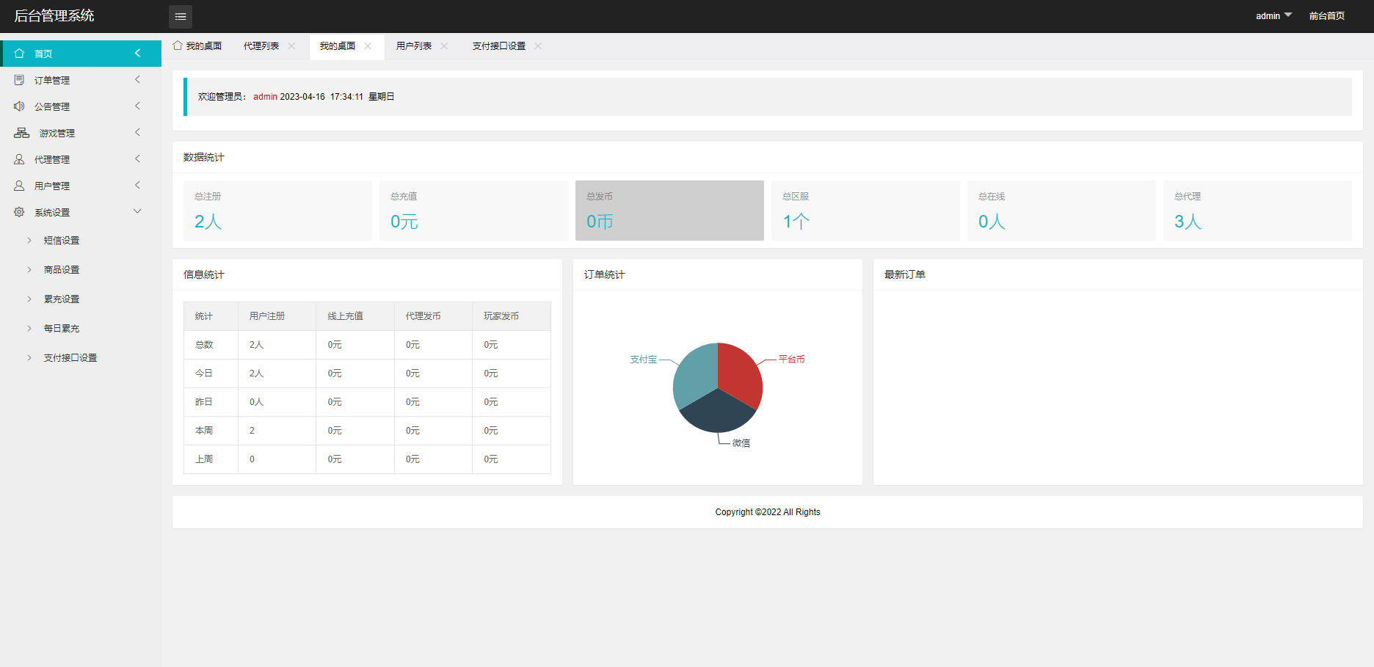The height and width of the screenshot is (667, 1374).
Task: Open the admin dropdown arrow
Action: (x=1288, y=15)
